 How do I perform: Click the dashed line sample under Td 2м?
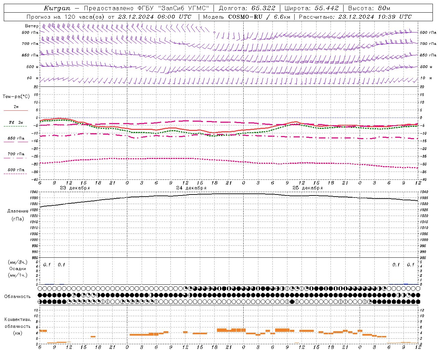(15, 126)
